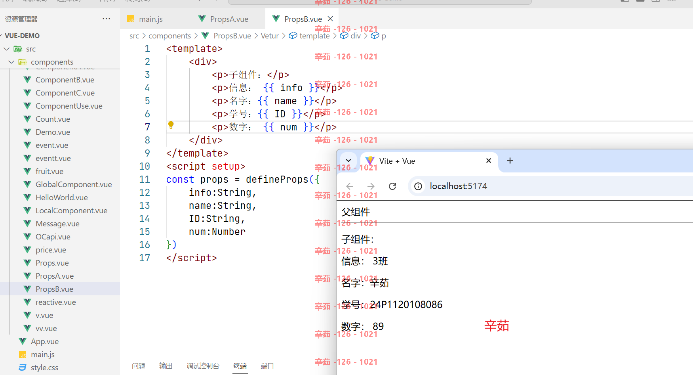Open v.vue file
The height and width of the screenshot is (375, 693).
tap(44, 315)
